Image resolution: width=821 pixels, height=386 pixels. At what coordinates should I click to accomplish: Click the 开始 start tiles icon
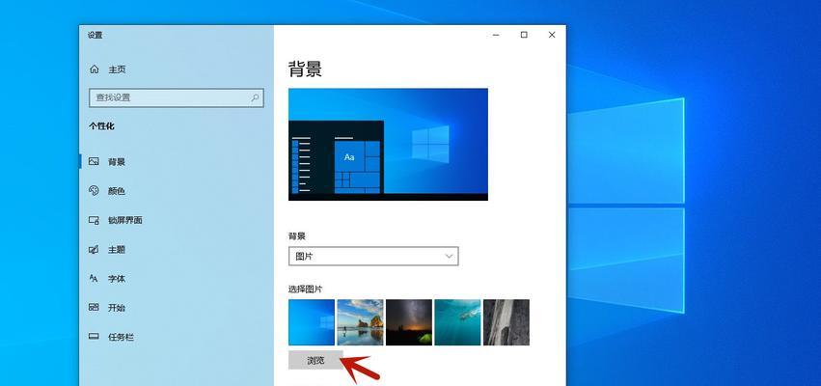point(94,308)
